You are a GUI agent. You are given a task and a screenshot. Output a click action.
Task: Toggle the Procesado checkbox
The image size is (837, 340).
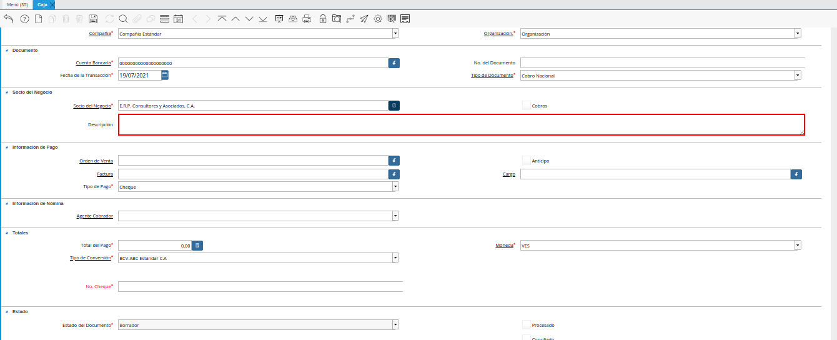tap(527, 325)
